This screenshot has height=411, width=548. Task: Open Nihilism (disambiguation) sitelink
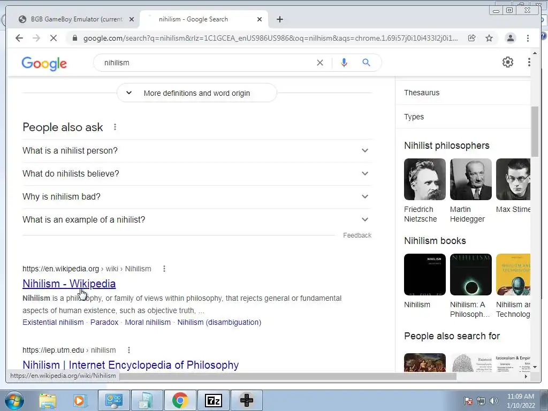pos(219,322)
